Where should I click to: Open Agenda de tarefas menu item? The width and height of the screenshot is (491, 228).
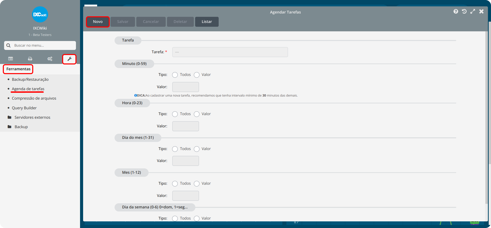coord(28,89)
